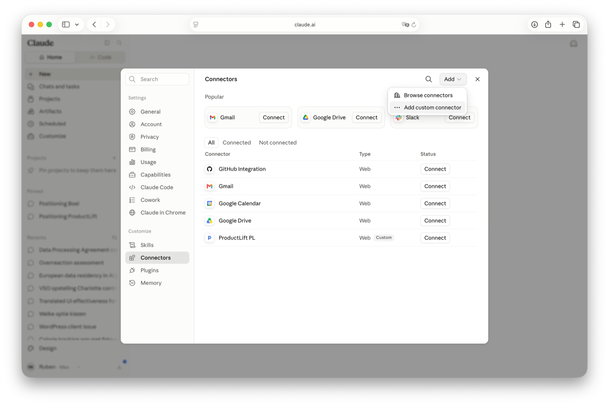Click the Claude logo in the background sidebar
Screen dimensions: 609x406
click(x=40, y=43)
